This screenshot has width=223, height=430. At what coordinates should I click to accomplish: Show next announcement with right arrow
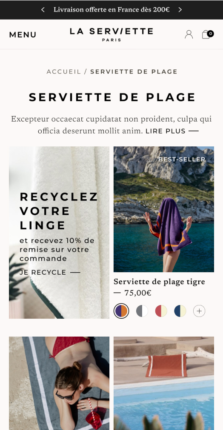click(180, 9)
